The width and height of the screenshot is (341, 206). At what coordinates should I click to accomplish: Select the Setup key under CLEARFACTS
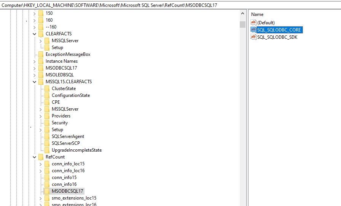click(57, 48)
